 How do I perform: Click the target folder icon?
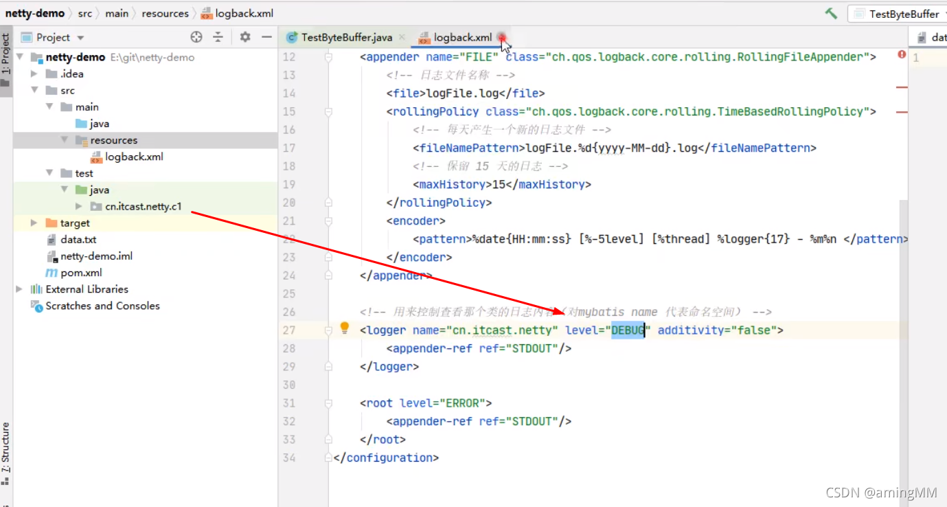coord(52,223)
